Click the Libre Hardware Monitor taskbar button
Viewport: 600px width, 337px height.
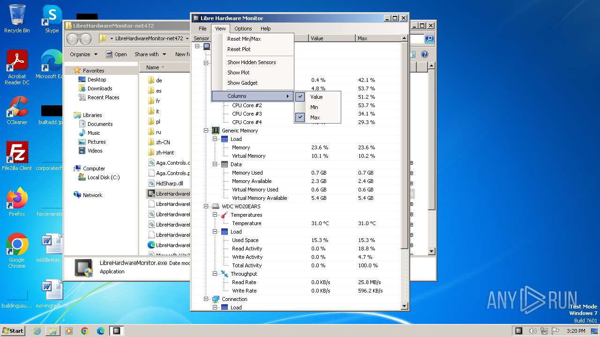(116, 331)
